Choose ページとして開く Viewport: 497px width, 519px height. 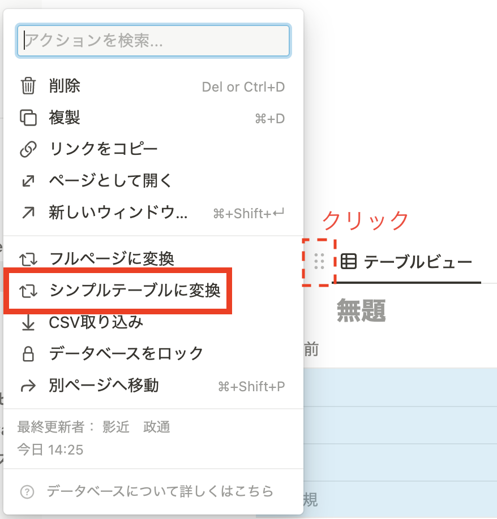click(x=153, y=181)
